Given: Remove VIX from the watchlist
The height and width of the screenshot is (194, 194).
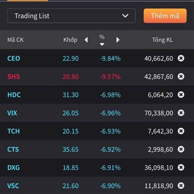Looking at the screenshot, I should click(181, 113).
